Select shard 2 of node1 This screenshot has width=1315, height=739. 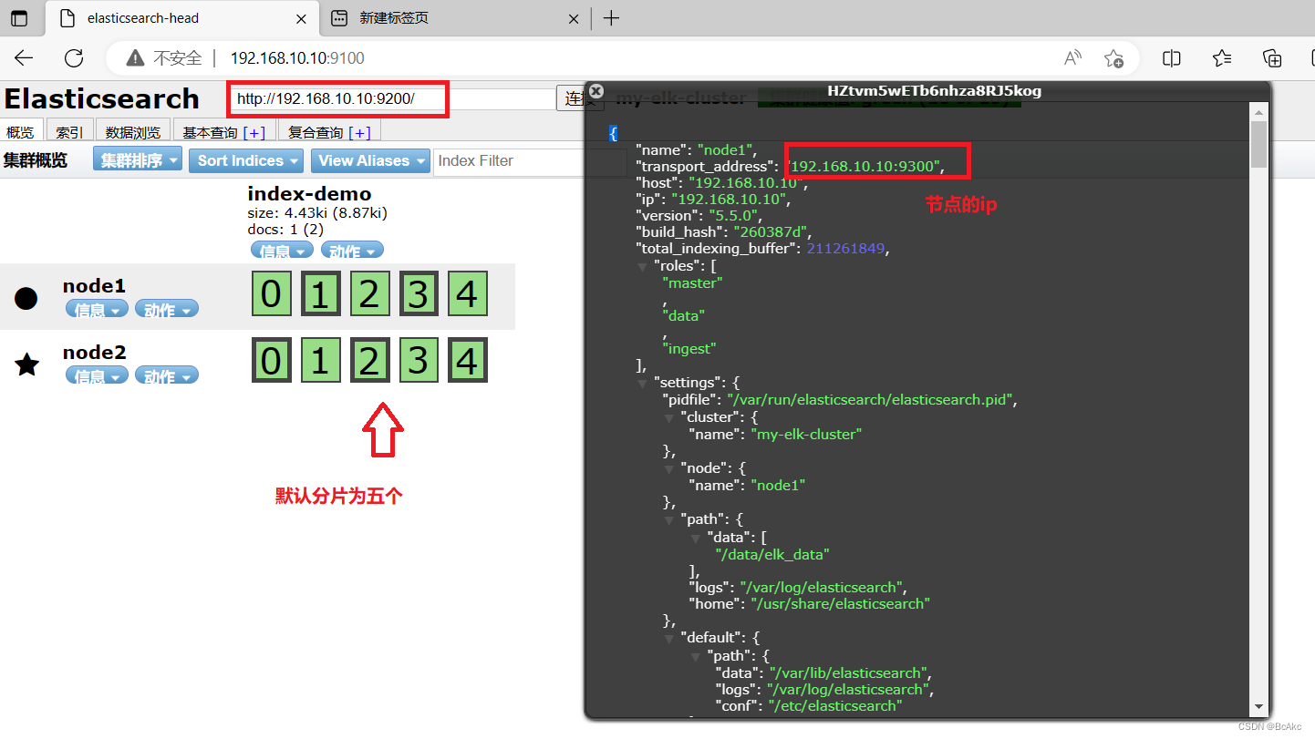click(368, 294)
